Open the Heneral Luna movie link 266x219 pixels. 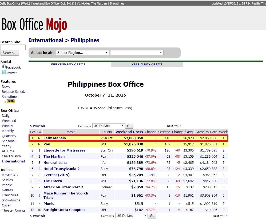(x=55, y=162)
